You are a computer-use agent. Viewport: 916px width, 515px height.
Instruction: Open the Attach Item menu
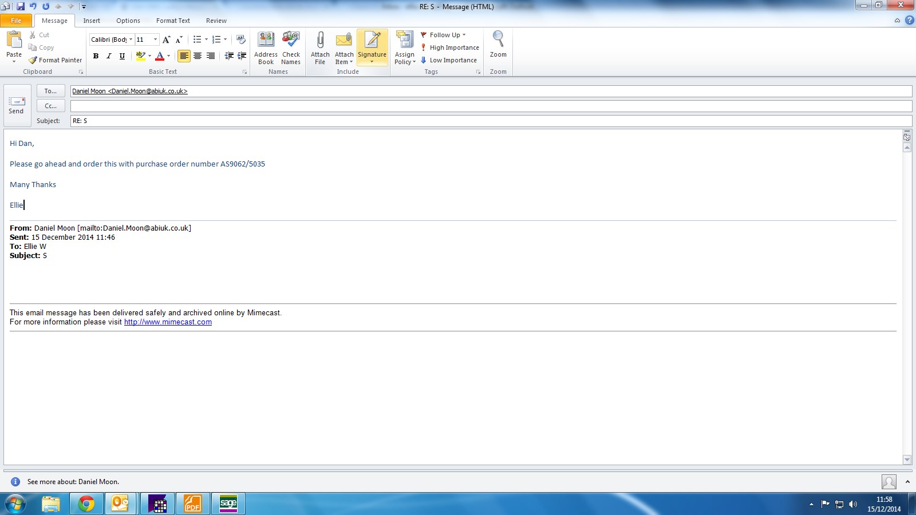click(x=344, y=48)
